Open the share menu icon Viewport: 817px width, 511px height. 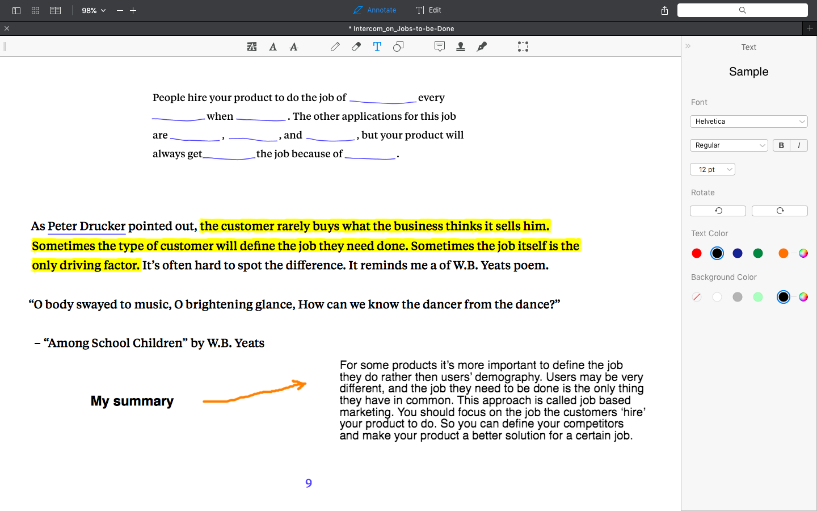pos(664,10)
